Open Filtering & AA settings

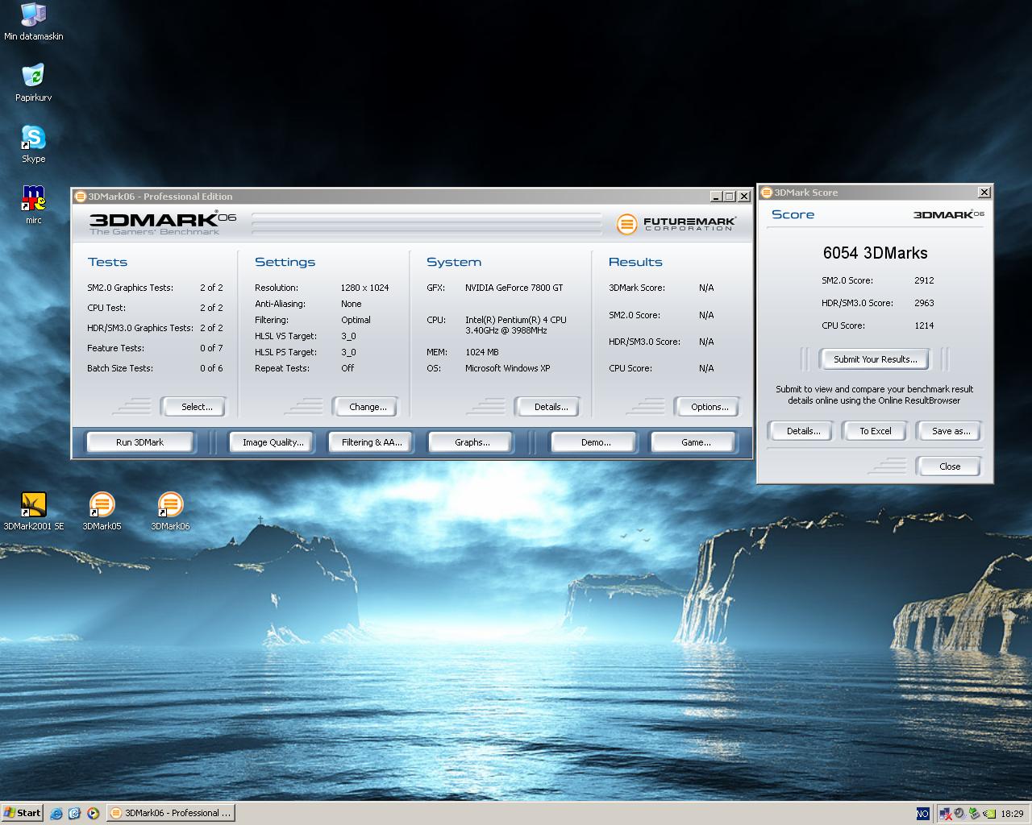pyautogui.click(x=371, y=442)
